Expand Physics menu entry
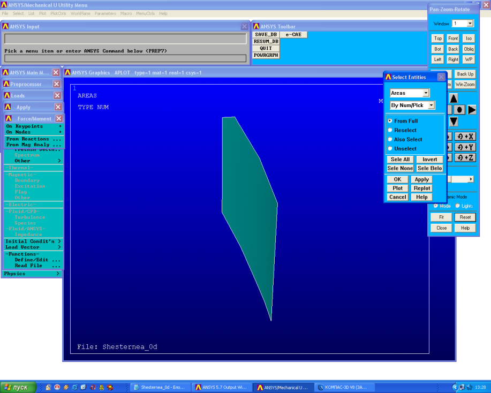This screenshot has width=491, height=393. tap(31, 274)
